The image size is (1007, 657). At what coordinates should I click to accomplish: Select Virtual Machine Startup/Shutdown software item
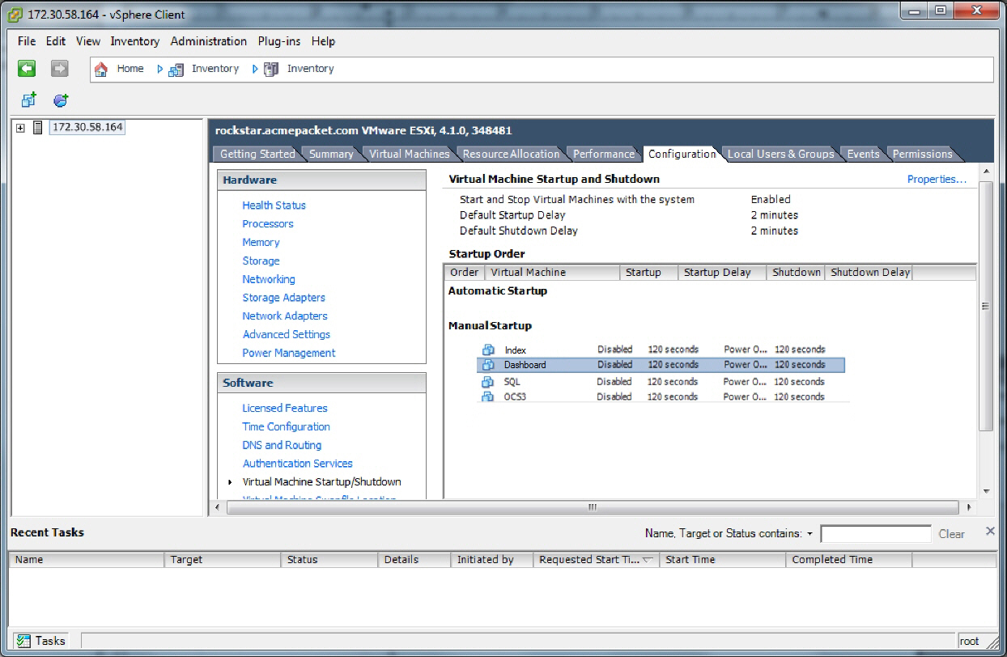[x=321, y=482]
